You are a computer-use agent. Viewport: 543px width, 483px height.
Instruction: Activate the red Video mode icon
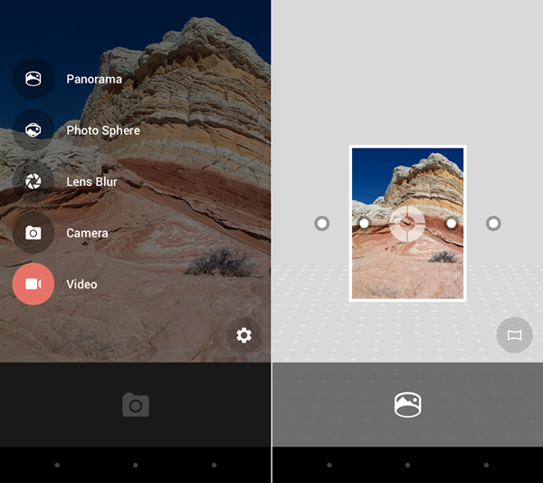[x=33, y=284]
